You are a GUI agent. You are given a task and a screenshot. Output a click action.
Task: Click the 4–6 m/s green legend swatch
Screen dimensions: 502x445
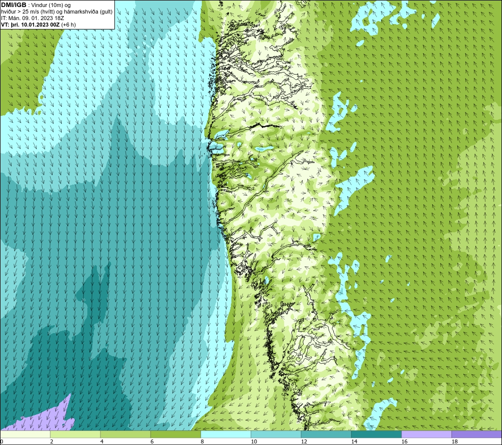click(125, 434)
